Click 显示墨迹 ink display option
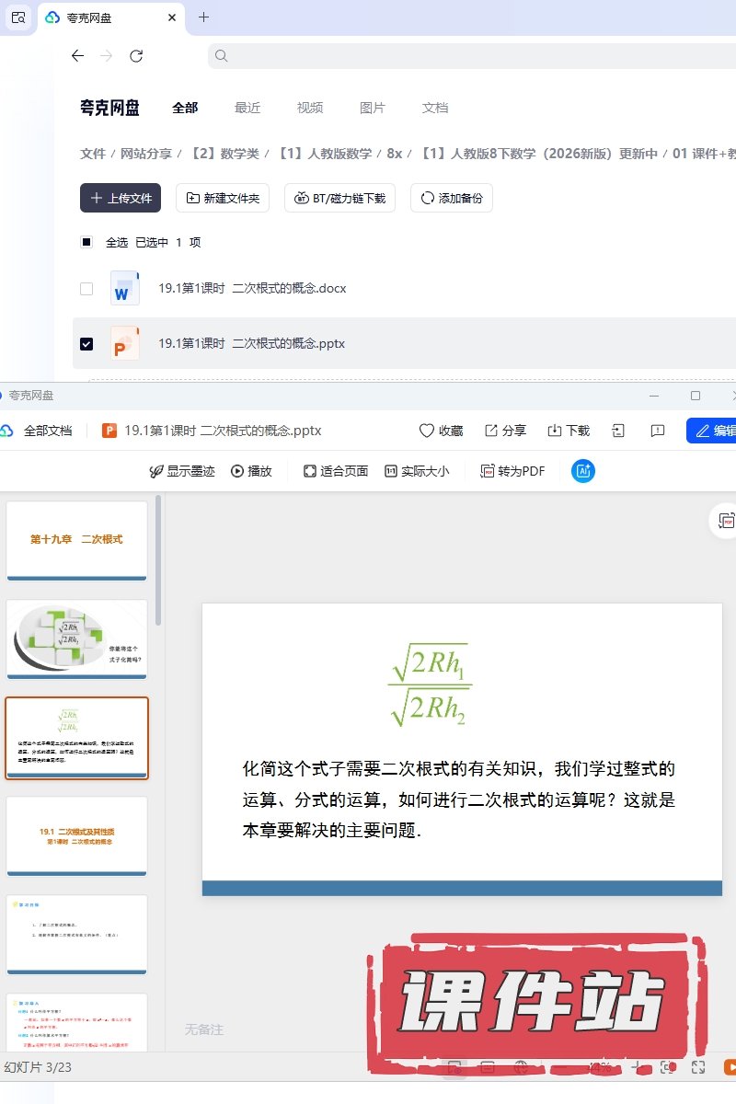The width and height of the screenshot is (736, 1104). 182,471
